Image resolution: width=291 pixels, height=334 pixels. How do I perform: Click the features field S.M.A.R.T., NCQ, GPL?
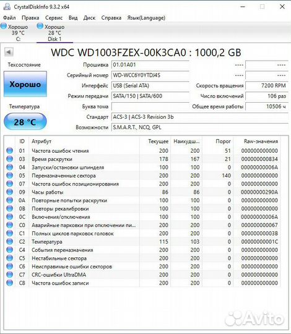point(200,127)
